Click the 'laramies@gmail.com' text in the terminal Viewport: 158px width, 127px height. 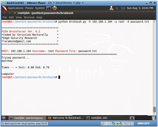[17, 41]
